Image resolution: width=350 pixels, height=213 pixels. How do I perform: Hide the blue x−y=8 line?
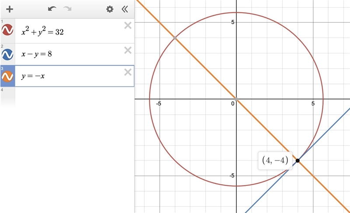coord(7,54)
